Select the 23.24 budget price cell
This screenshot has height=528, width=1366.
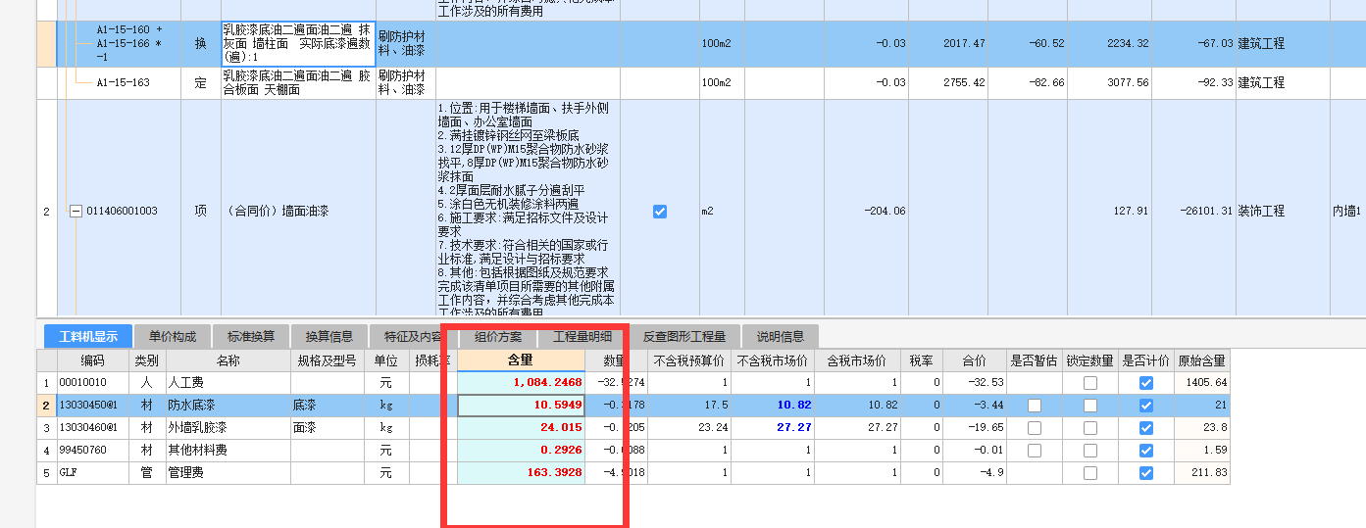(x=689, y=427)
